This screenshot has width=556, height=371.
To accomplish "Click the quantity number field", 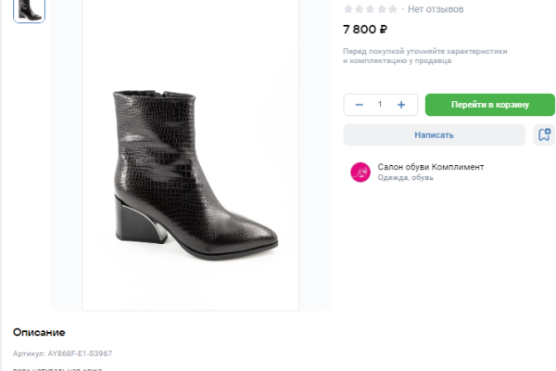I will [380, 105].
